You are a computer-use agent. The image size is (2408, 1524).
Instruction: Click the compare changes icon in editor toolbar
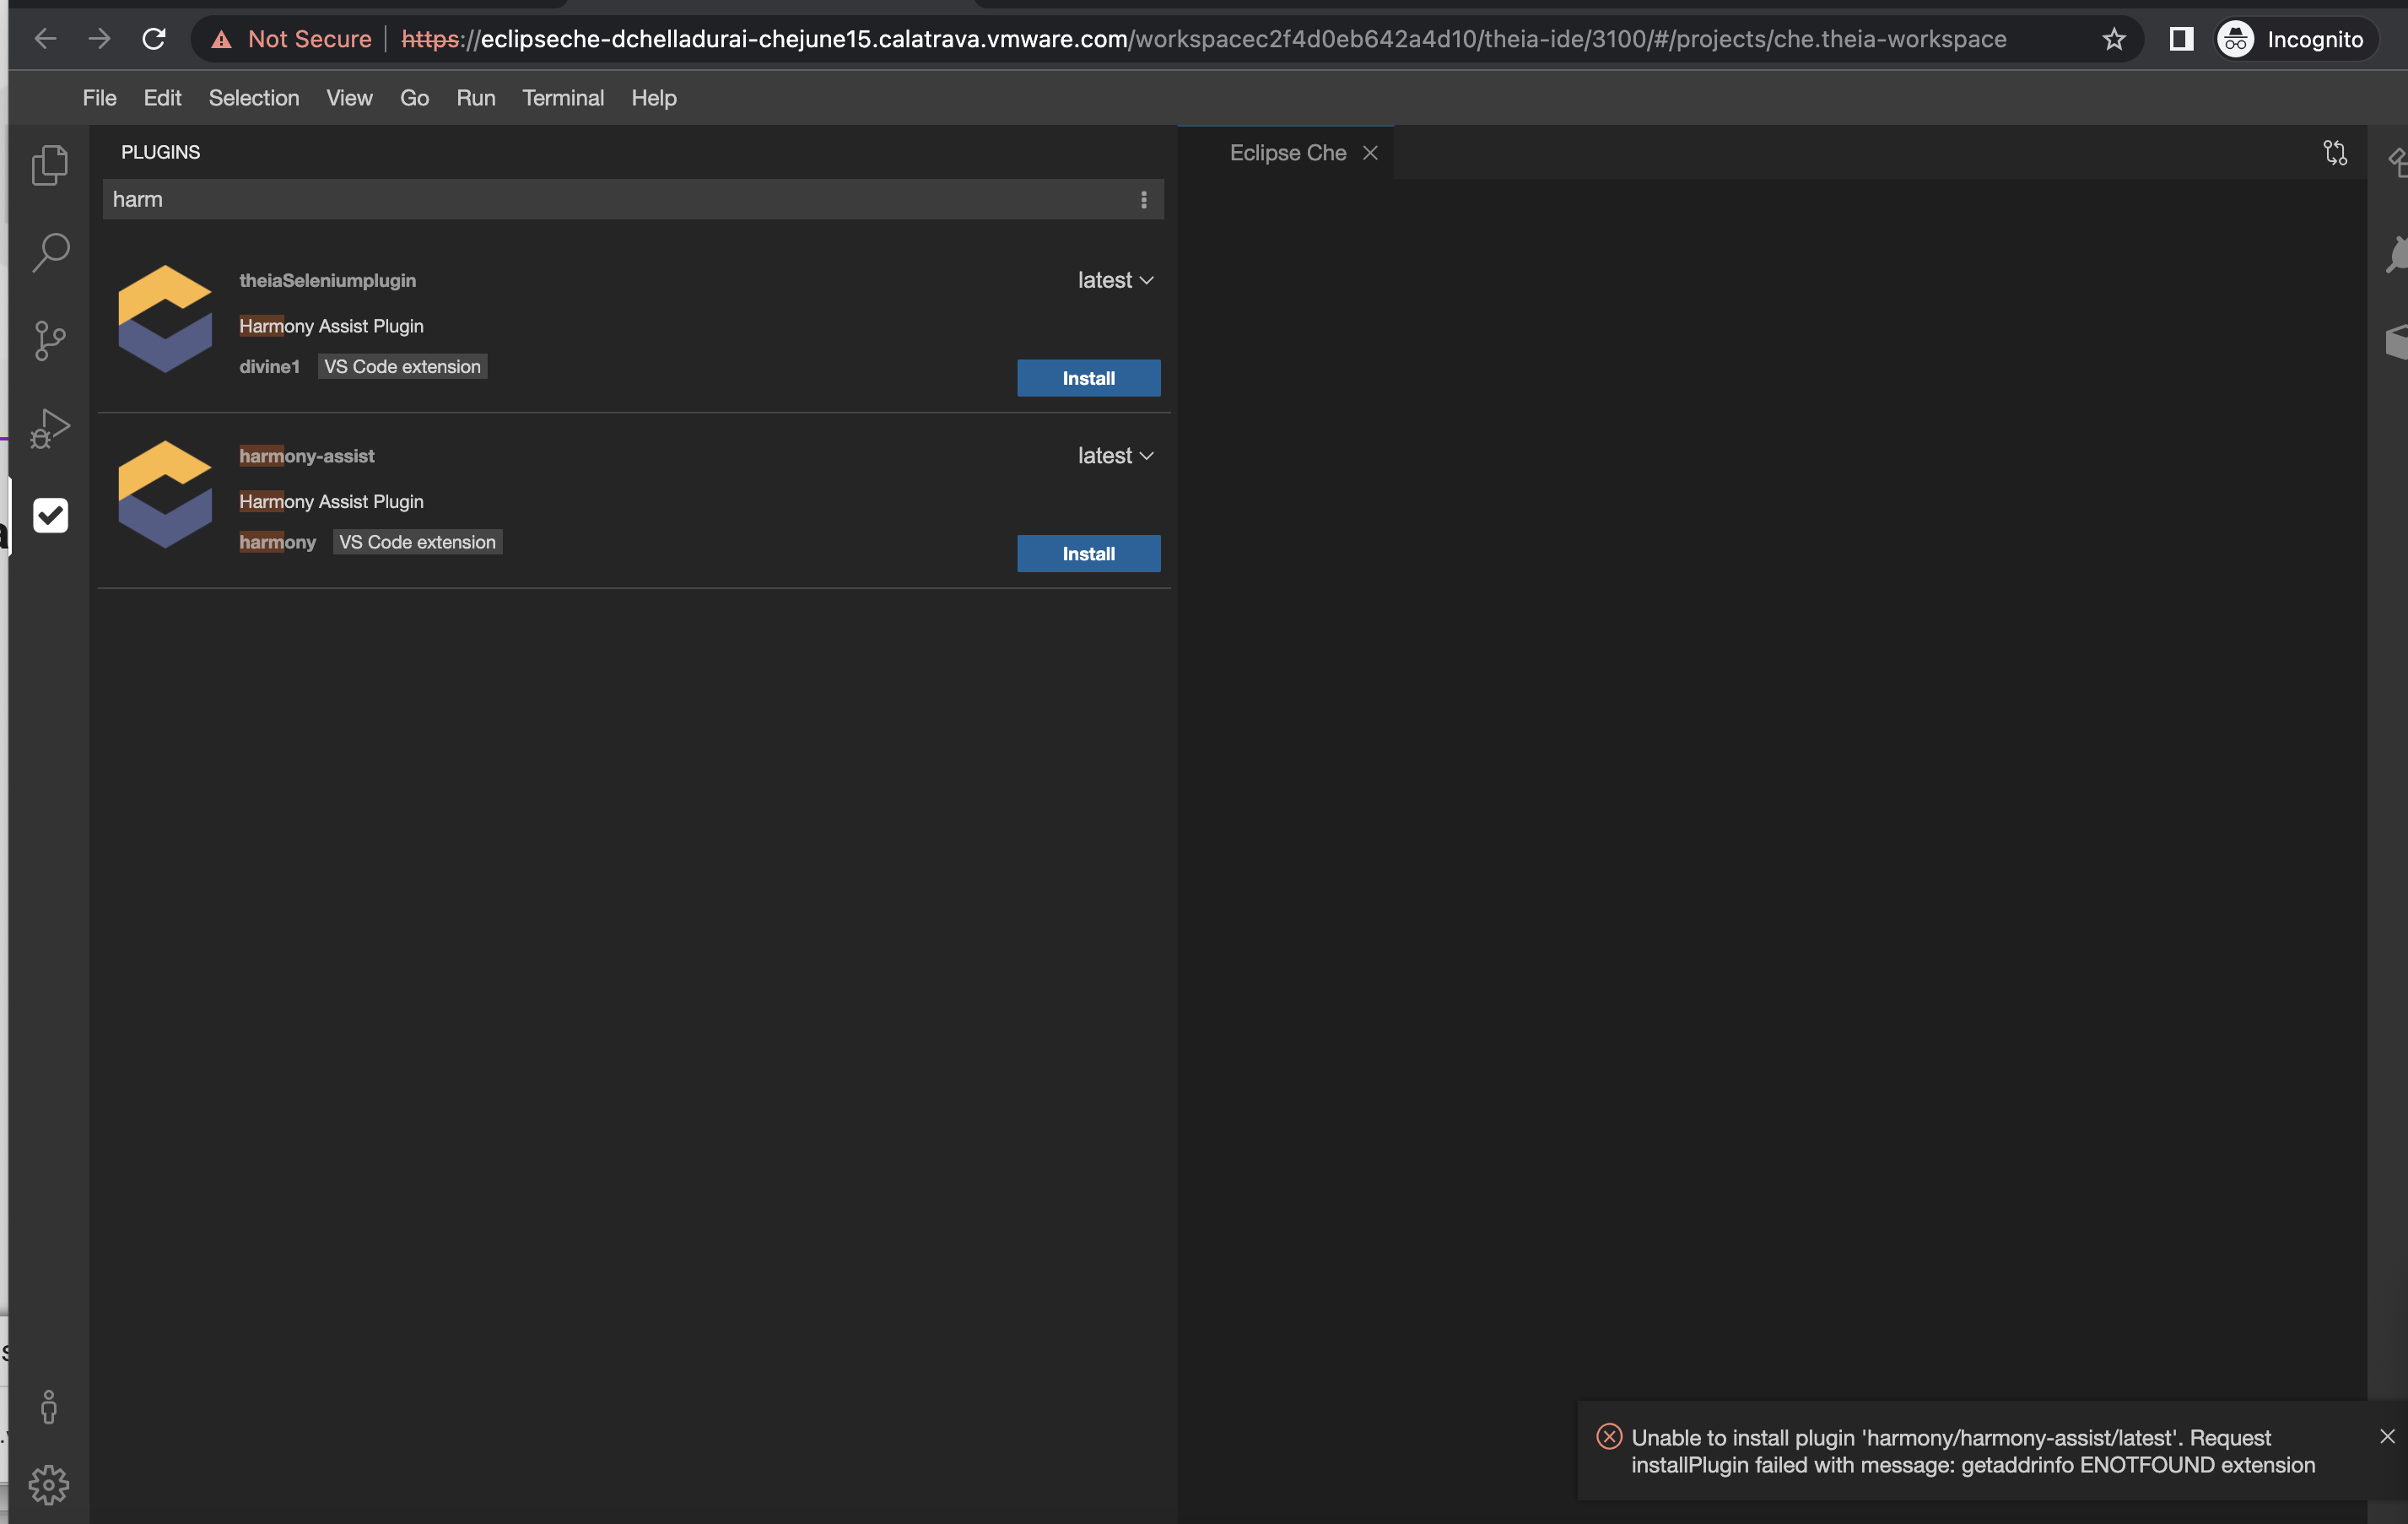2334,153
